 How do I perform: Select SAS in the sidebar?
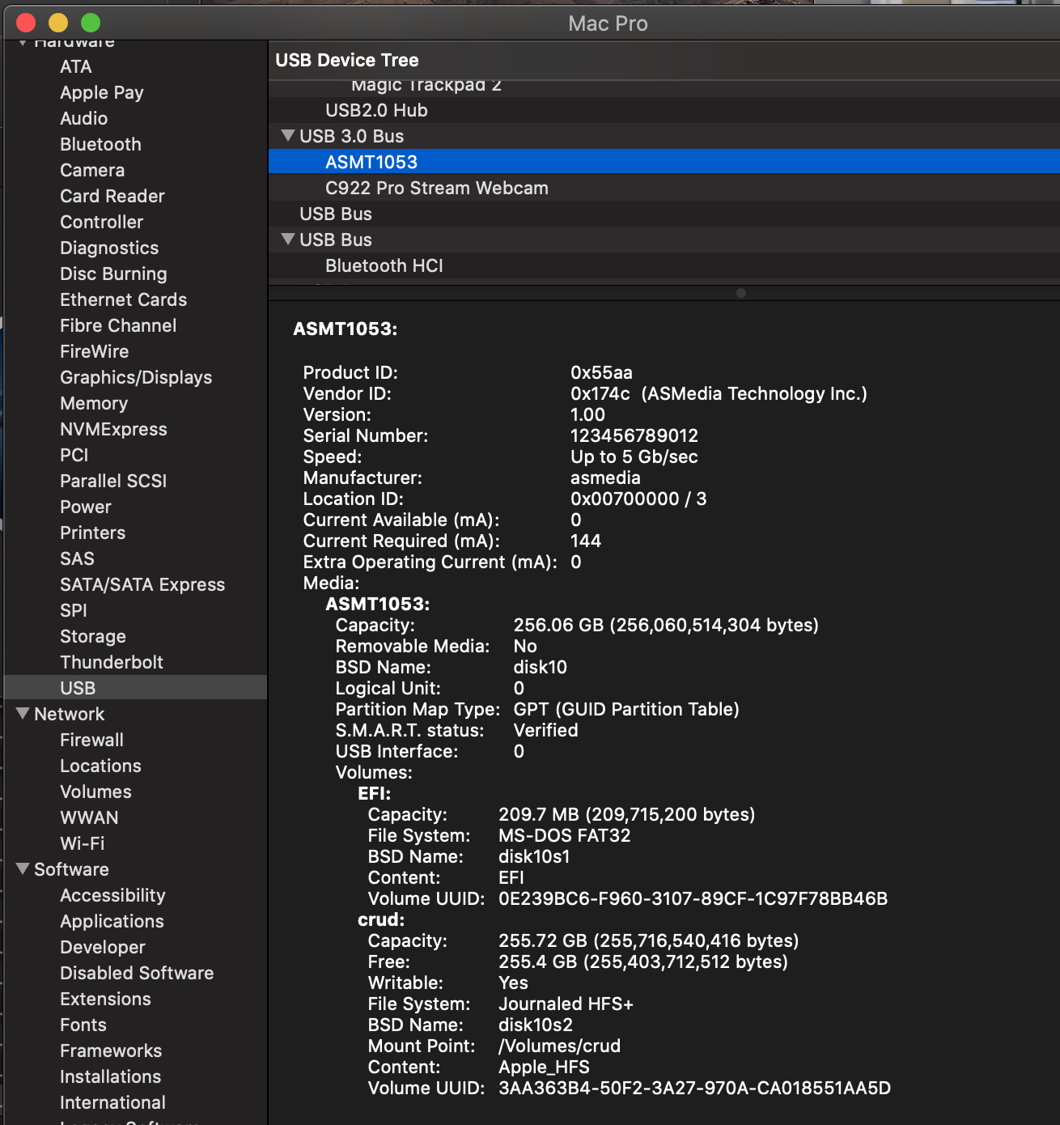tap(78, 558)
